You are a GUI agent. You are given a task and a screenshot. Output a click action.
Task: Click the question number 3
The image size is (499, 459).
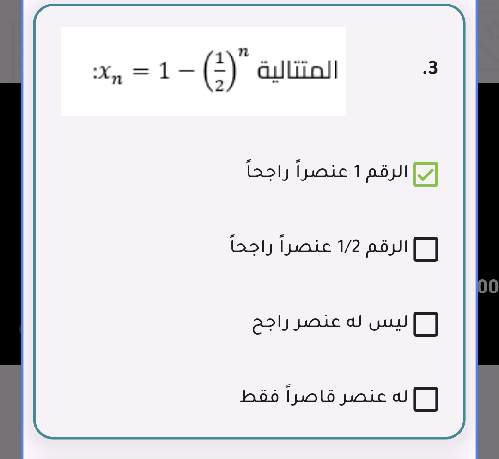point(430,69)
